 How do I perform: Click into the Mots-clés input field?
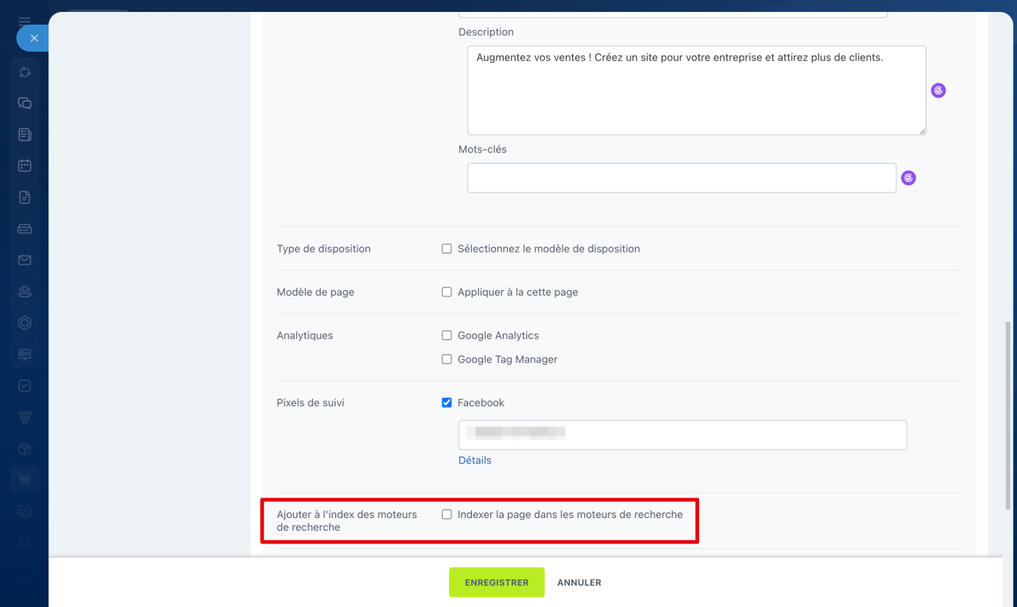[681, 178]
